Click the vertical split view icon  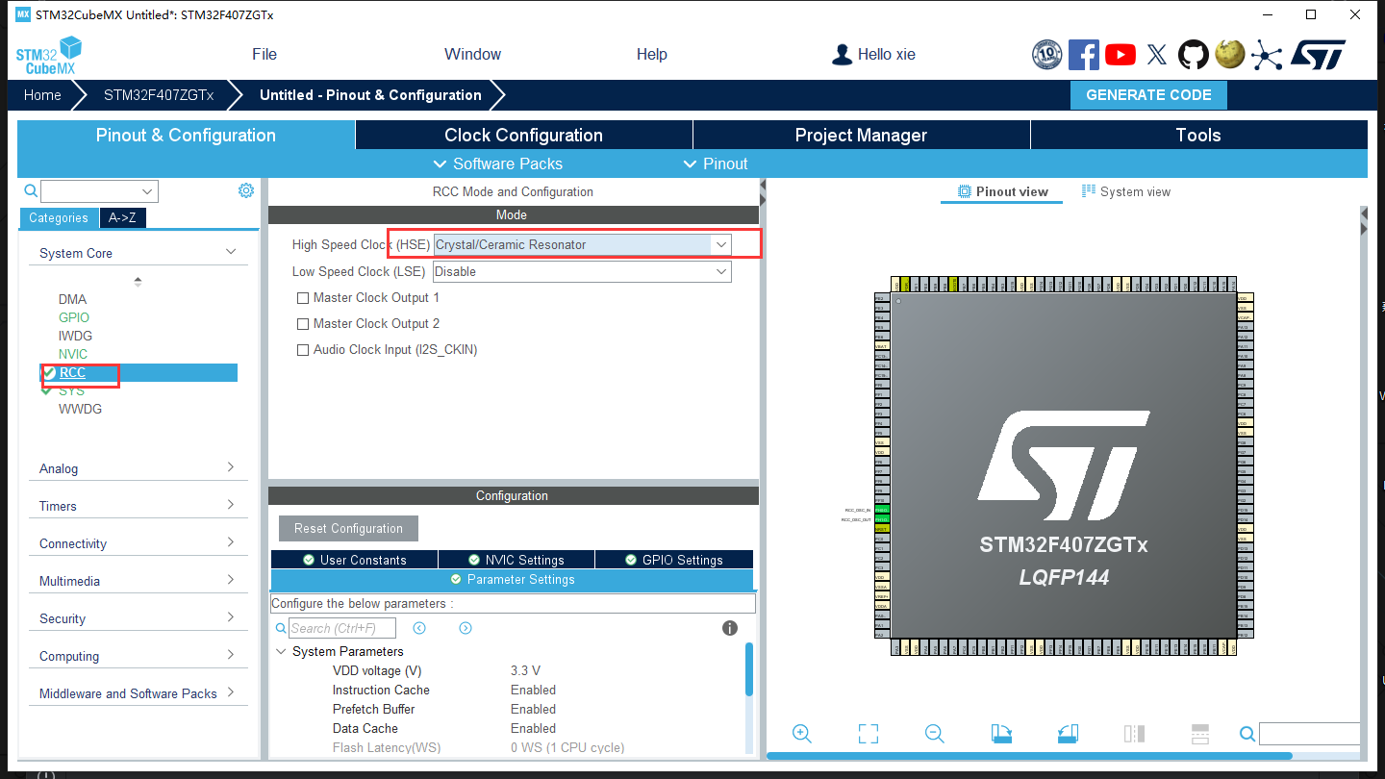[x=1134, y=734]
